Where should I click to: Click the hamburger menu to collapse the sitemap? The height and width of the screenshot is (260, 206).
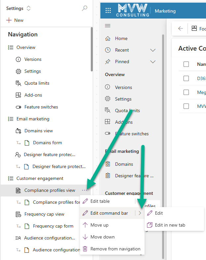[108, 26]
